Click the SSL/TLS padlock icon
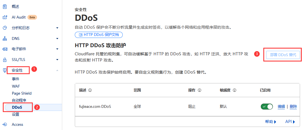 5,60
